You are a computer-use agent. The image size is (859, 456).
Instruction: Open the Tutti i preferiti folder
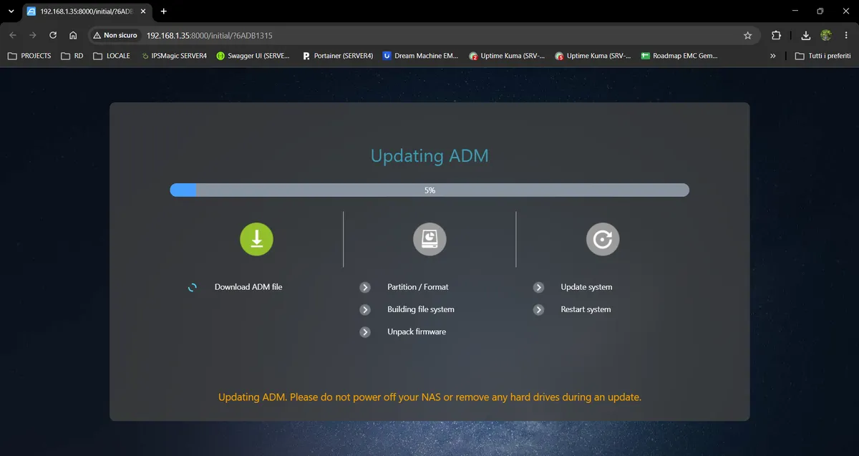[823, 56]
